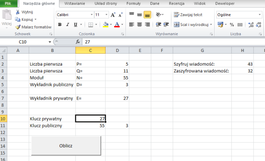Click the insert function fx icon
Viewport: 265px width, 161px height.
pyautogui.click(x=78, y=42)
